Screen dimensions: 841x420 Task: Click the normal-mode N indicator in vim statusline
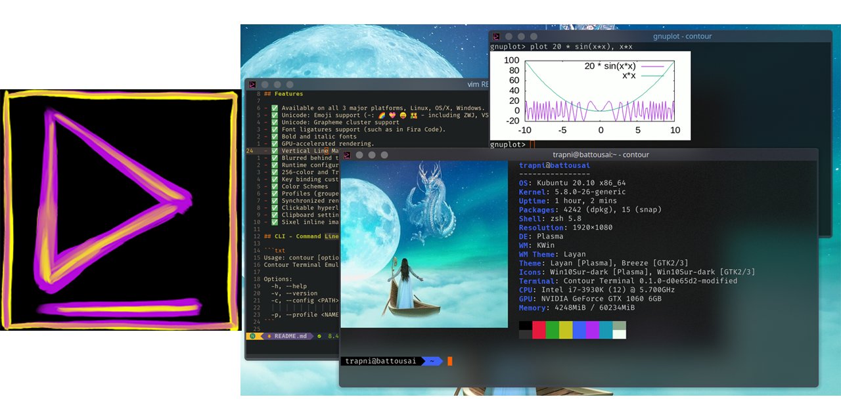point(252,336)
